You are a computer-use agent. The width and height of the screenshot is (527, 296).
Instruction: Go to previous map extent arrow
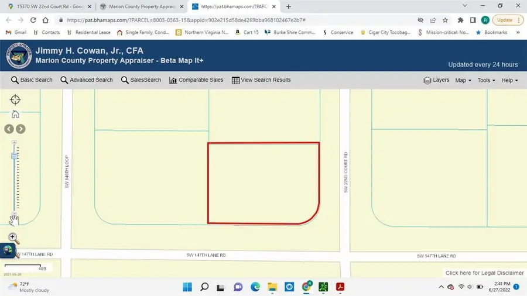[x=9, y=129]
